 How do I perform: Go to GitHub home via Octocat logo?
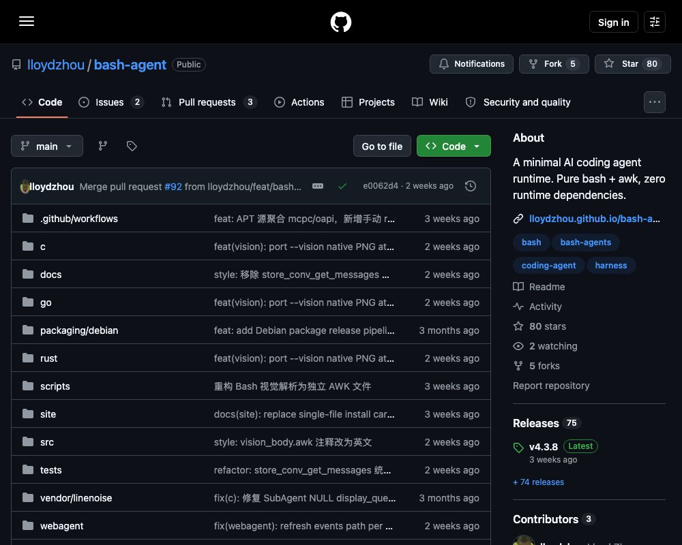coord(340,22)
